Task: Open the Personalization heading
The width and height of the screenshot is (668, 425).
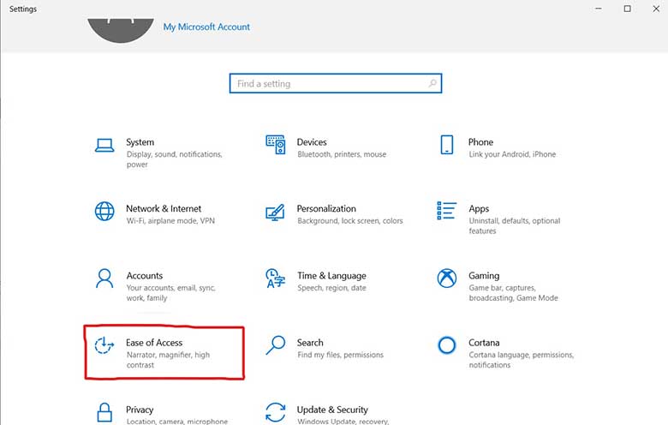Action: (x=326, y=208)
